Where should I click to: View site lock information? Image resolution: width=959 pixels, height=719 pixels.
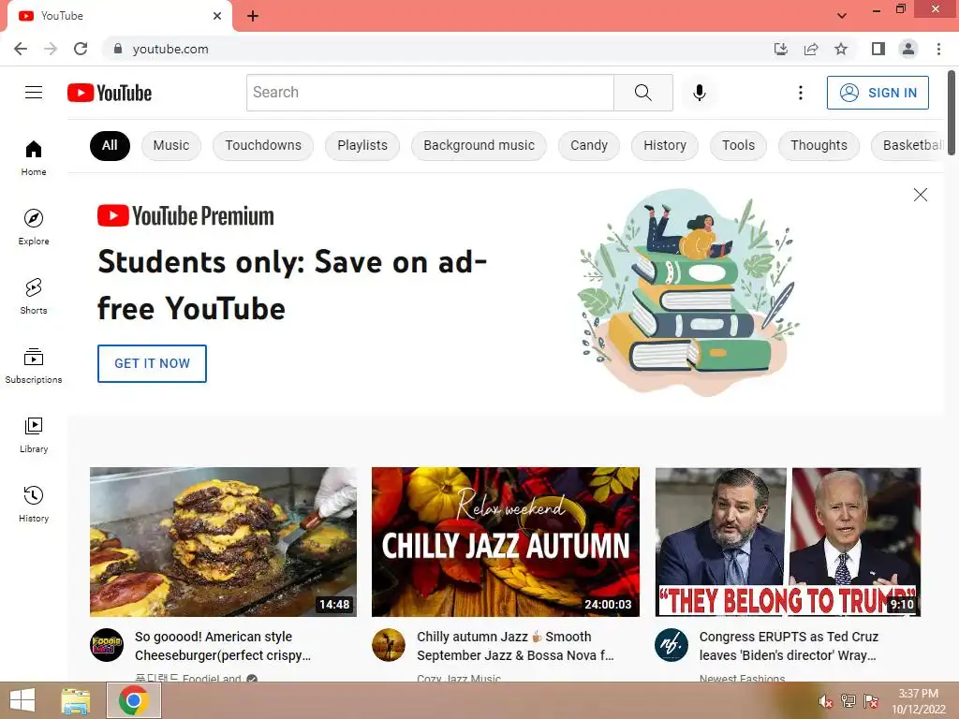pyautogui.click(x=118, y=49)
